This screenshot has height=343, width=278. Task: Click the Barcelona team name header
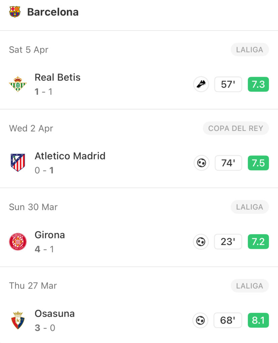coord(53,12)
